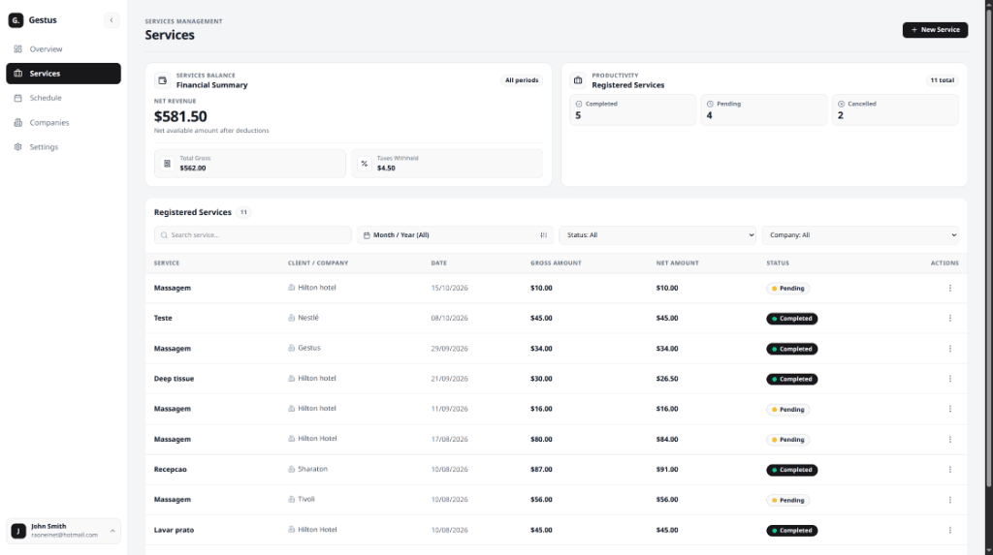This screenshot has height=555, width=993.
Task: Click Pending status badge on 15/10/2026 row
Action: [787, 288]
